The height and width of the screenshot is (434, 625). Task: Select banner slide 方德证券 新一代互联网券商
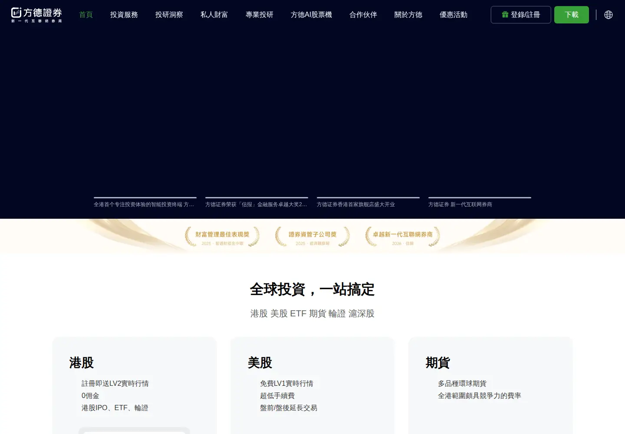click(x=480, y=203)
